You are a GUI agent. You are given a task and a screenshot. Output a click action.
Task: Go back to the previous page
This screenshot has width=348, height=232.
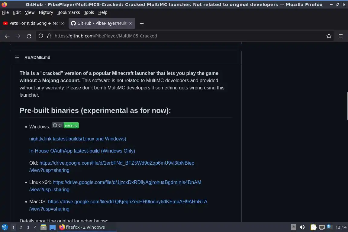(x=7, y=36)
